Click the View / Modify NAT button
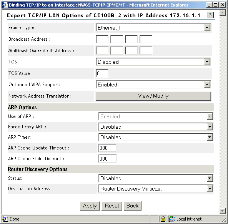The image size is (228, 224). (153, 96)
